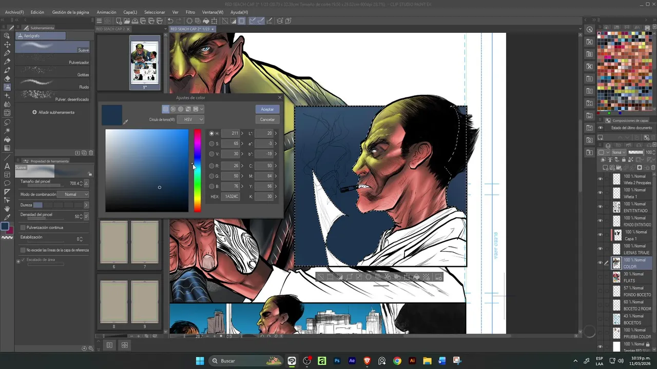Click the vertical hue slider bar
The width and height of the screenshot is (657, 369).
coord(197,170)
